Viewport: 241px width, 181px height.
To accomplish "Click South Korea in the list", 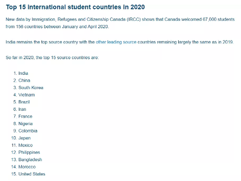I will (x=31, y=88).
